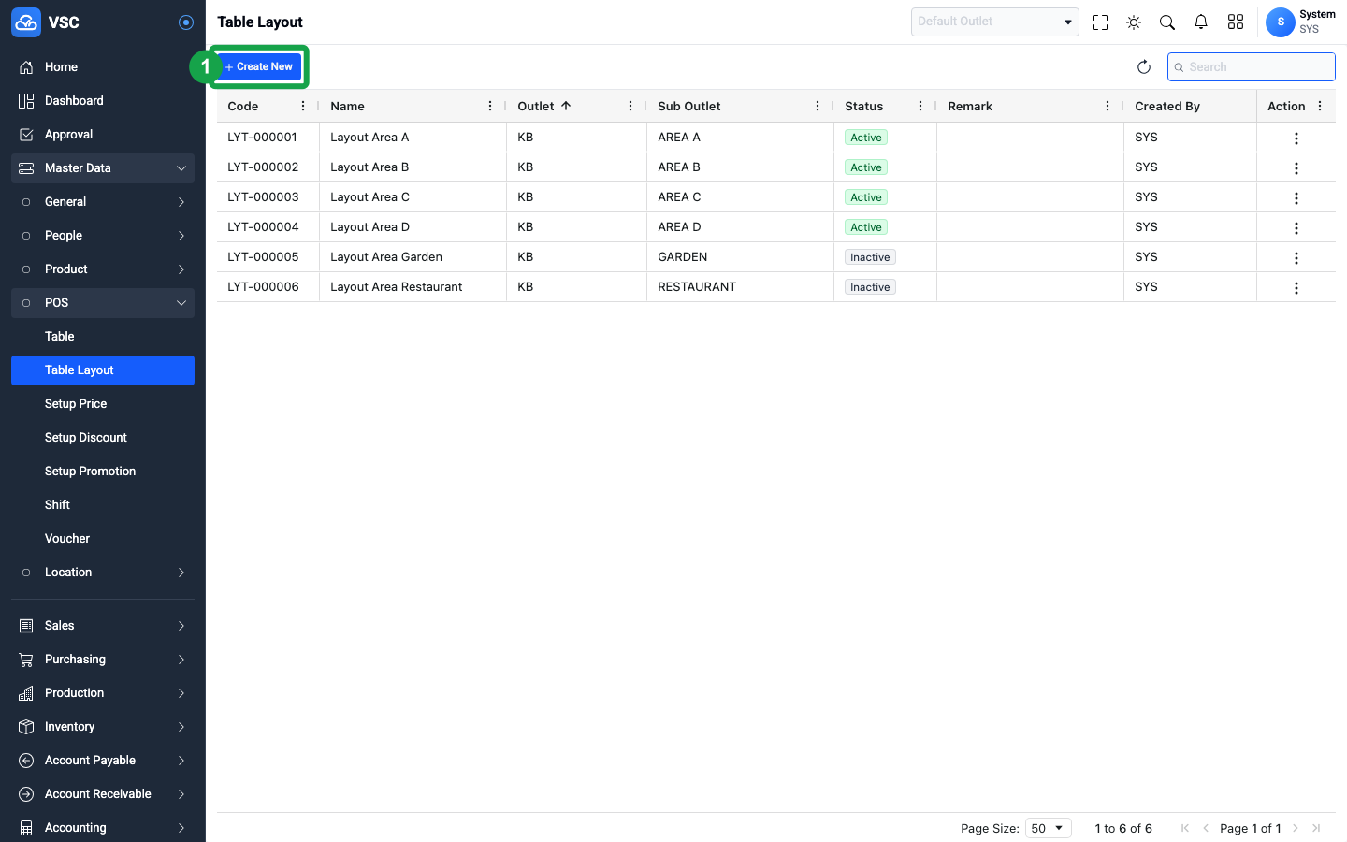Expand the General submenu
Screen dimensions: 1347x842
pos(103,202)
